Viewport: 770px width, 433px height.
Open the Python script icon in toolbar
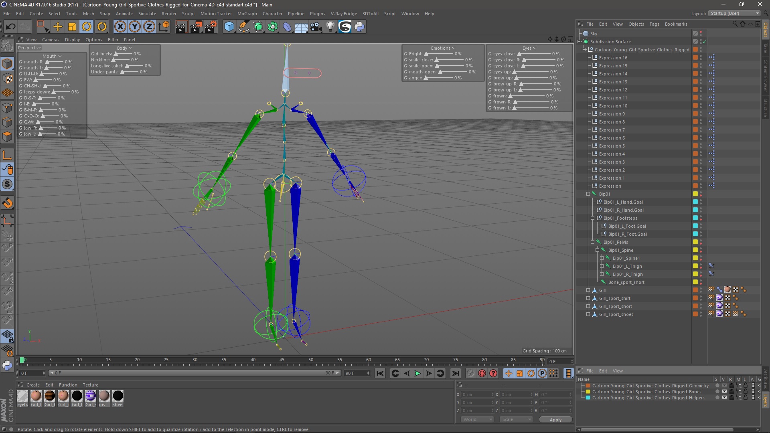pyautogui.click(x=359, y=27)
